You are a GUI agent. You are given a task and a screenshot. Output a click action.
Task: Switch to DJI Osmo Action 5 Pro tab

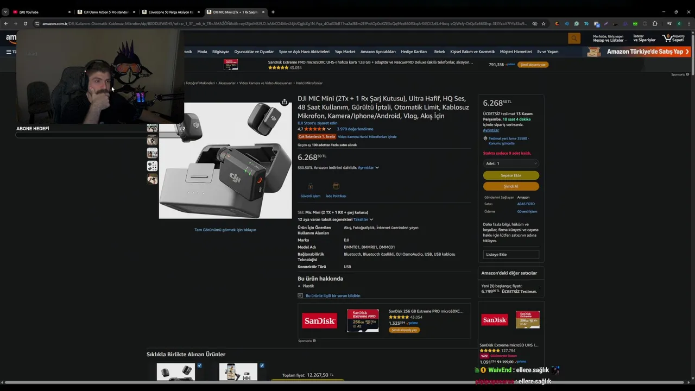[x=106, y=12]
